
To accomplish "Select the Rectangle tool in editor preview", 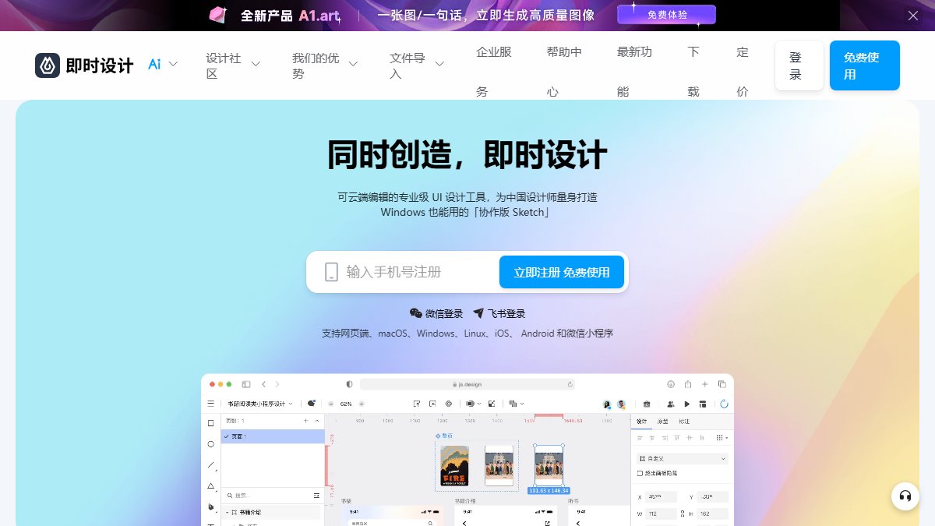I will coord(210,423).
